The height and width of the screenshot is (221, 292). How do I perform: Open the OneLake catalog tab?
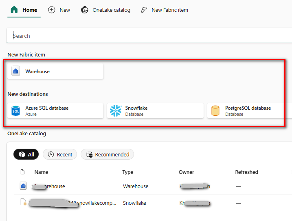(x=111, y=10)
